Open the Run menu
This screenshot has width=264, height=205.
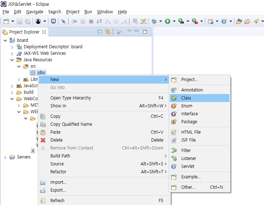click(x=88, y=12)
